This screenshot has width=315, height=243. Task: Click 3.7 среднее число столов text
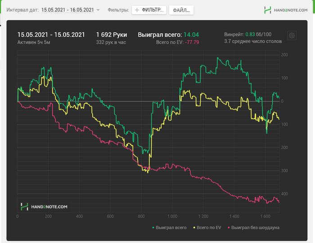[253, 41]
